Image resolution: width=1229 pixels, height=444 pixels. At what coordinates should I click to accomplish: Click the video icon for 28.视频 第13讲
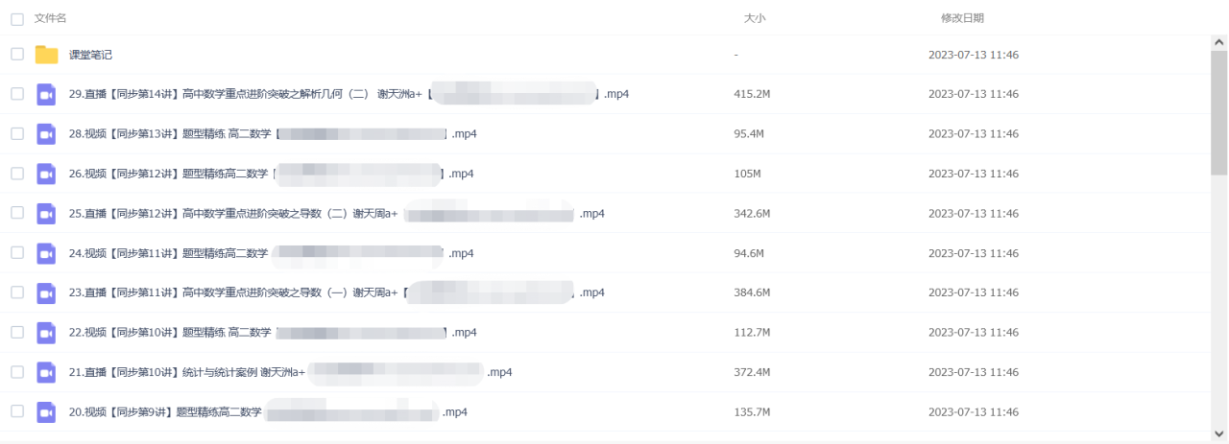point(46,134)
